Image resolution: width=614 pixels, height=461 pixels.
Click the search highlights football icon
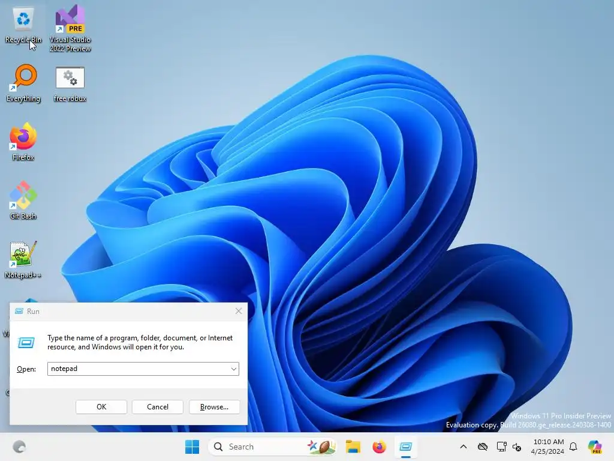[x=322, y=447]
